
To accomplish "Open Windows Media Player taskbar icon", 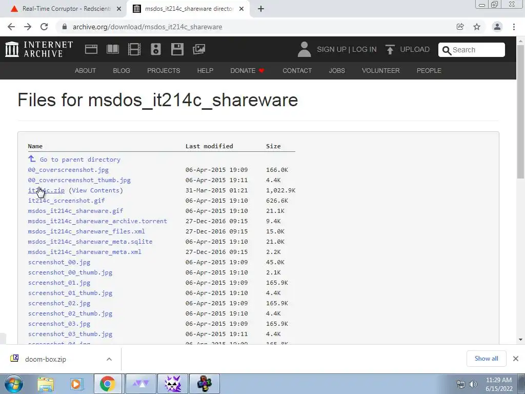I will [x=76, y=384].
